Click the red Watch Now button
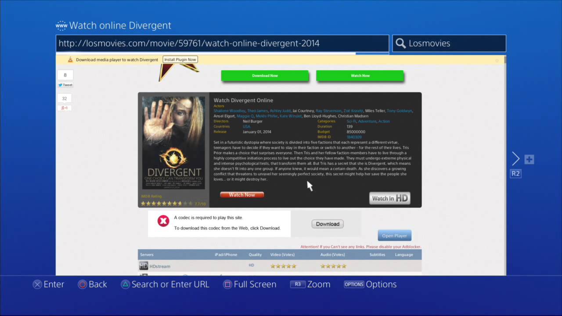This screenshot has height=316, width=562. click(242, 195)
